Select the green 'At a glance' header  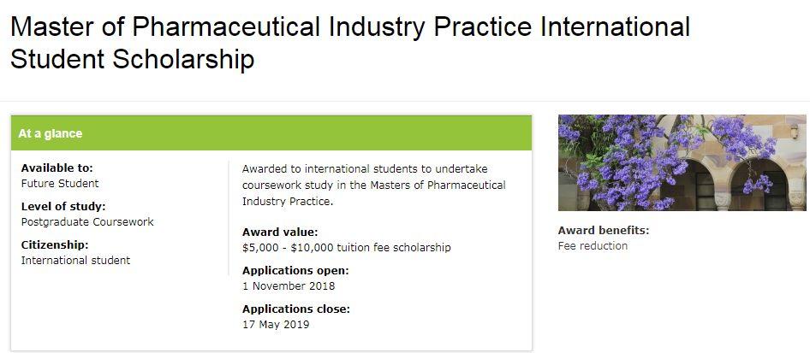[271, 133]
